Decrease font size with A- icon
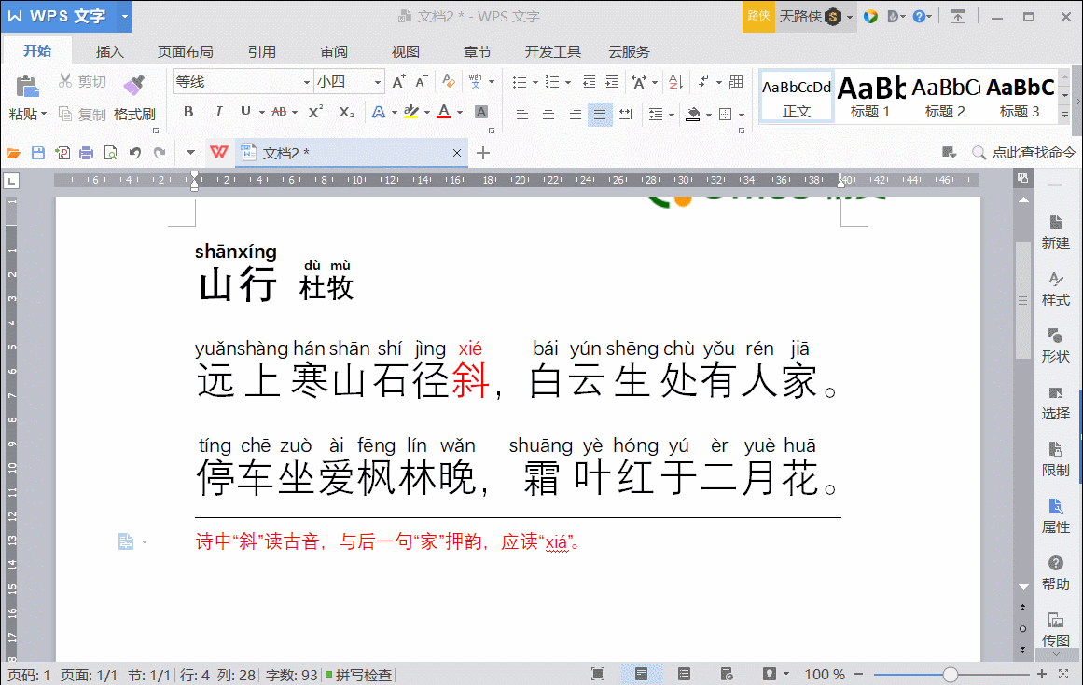This screenshot has width=1083, height=685. (422, 82)
